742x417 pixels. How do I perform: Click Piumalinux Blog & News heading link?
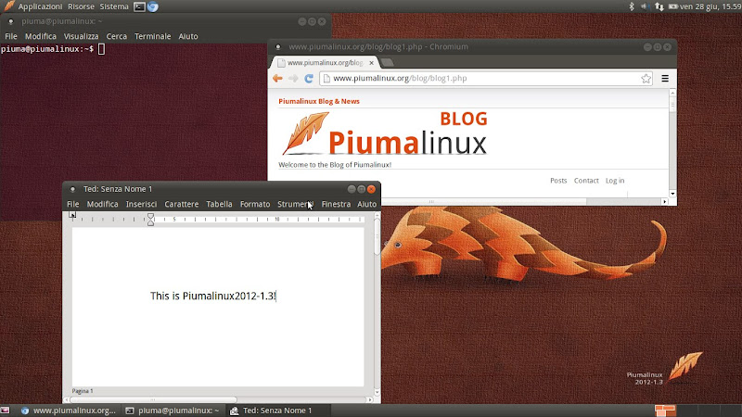tap(319, 101)
